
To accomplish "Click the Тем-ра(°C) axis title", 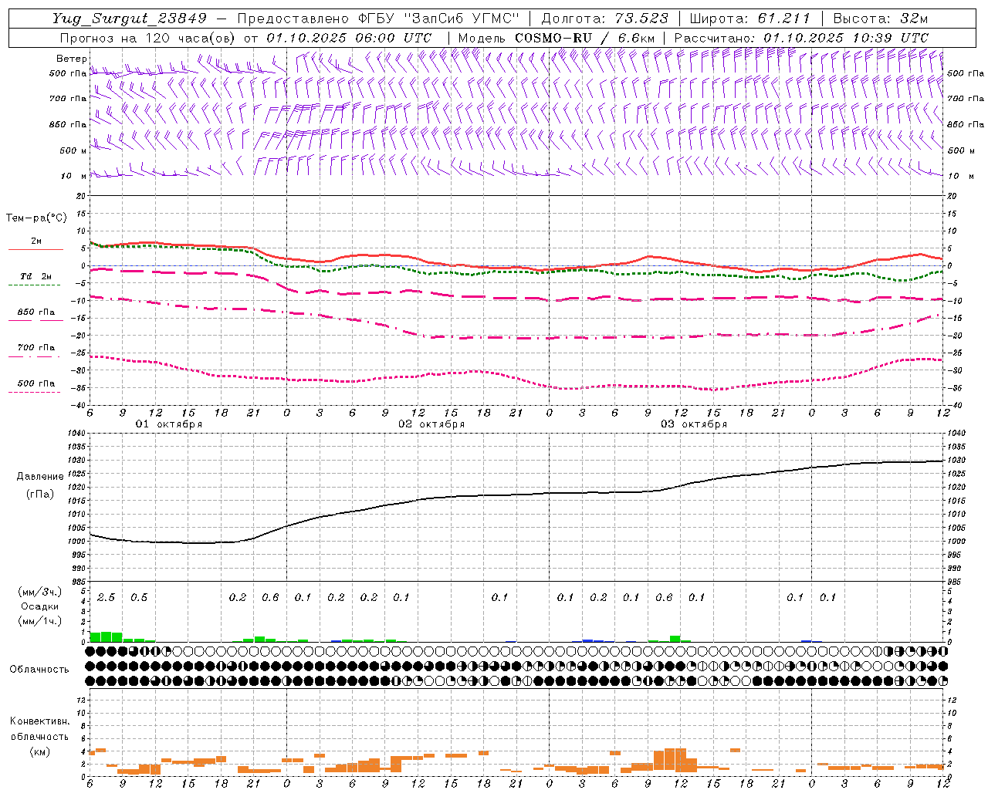I will coord(36,218).
